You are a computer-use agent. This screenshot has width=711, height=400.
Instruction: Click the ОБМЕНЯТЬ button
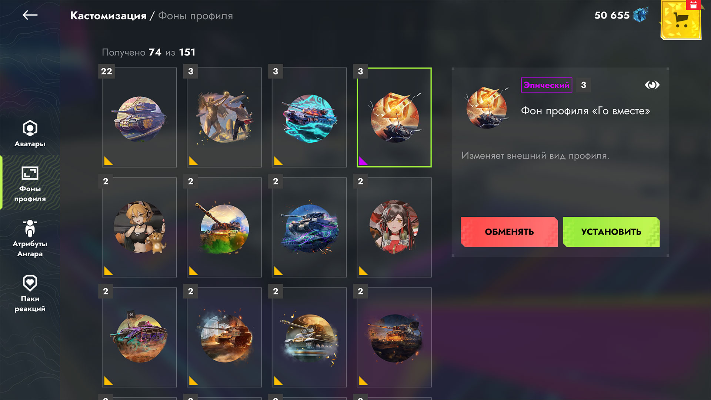(x=509, y=232)
